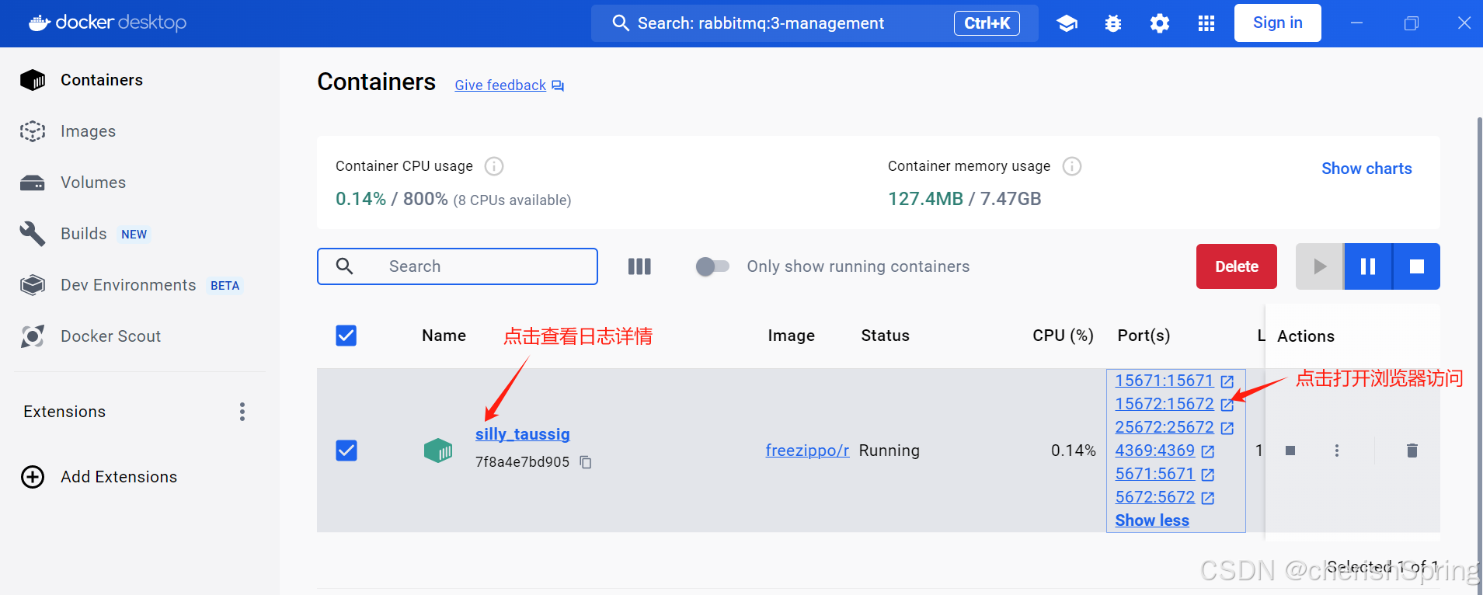Toggle Only show running containers switch
Image resolution: width=1483 pixels, height=595 pixels.
712,266
